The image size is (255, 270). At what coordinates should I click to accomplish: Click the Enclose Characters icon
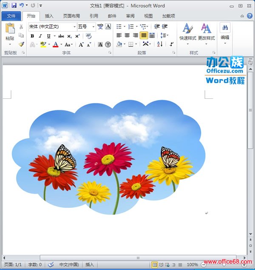(x=108, y=45)
